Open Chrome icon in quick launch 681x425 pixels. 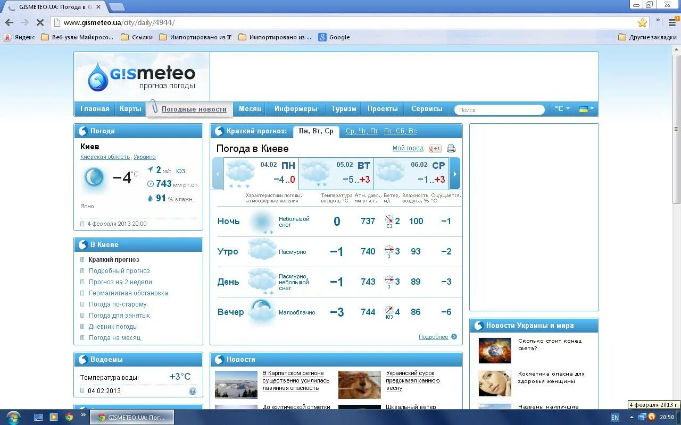point(69,417)
